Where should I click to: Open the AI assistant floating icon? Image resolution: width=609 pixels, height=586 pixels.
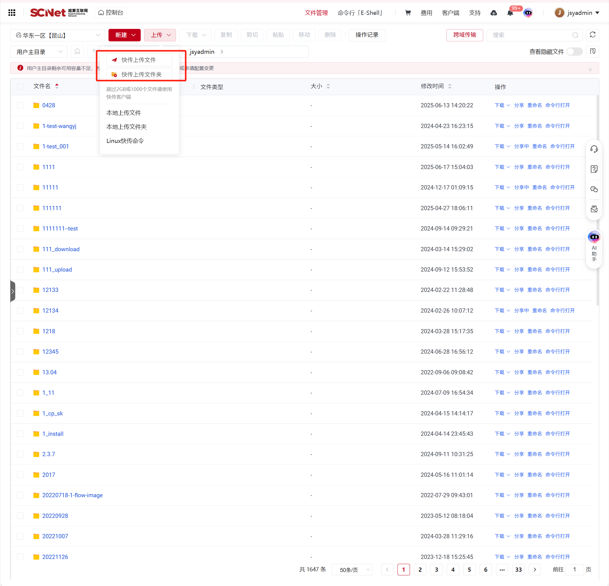pyautogui.click(x=594, y=237)
